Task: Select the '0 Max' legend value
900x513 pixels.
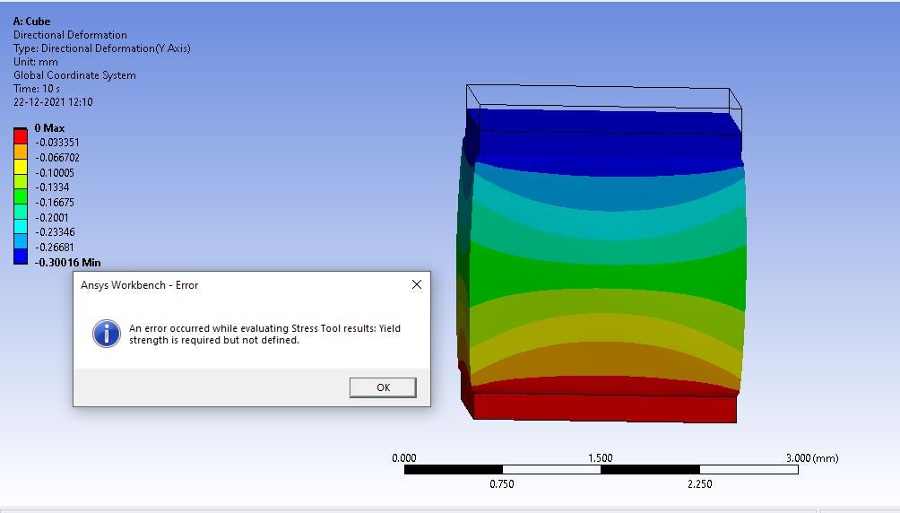Action: click(x=49, y=128)
